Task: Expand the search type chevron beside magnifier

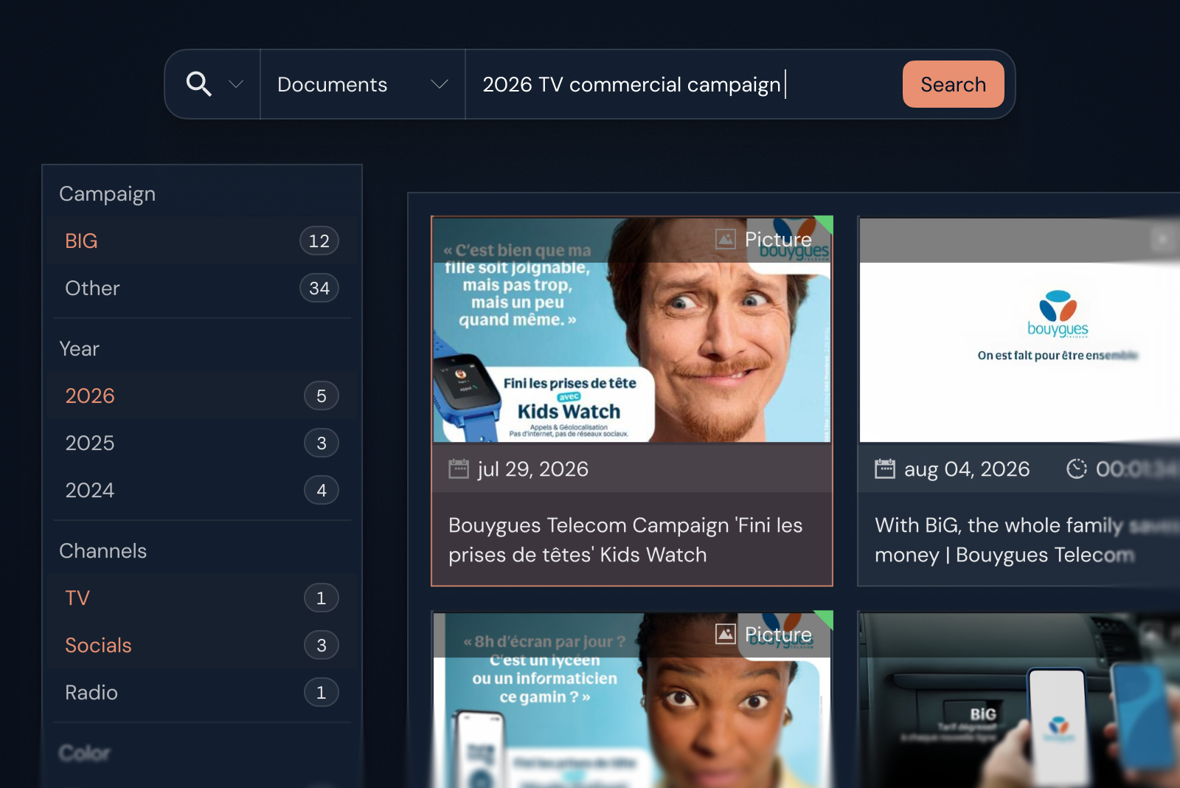Action: coord(236,84)
